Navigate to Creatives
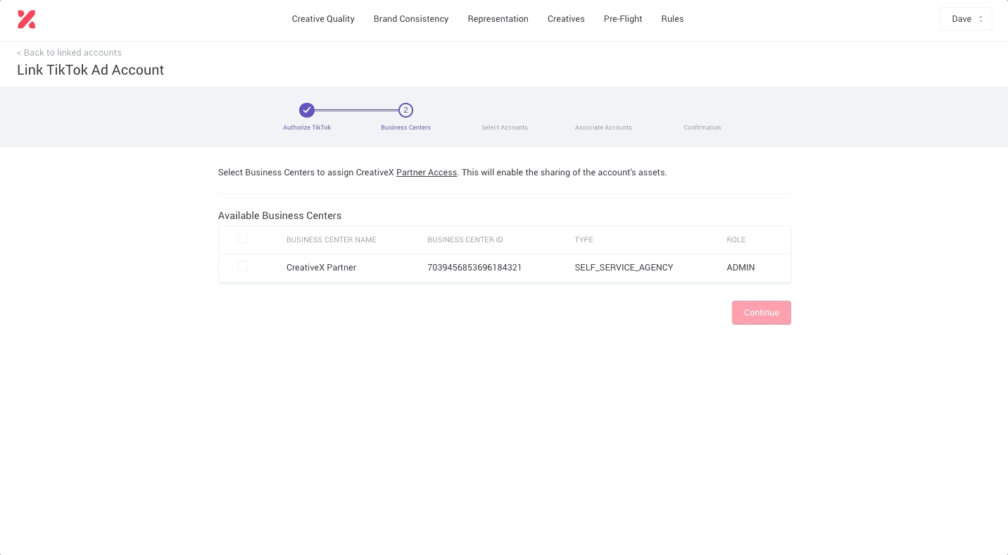The image size is (1008, 555). (x=566, y=19)
